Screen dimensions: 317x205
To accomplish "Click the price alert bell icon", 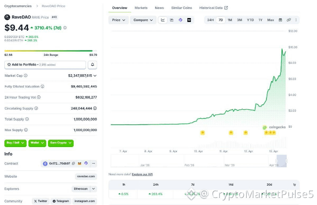I will (x=93, y=65).
